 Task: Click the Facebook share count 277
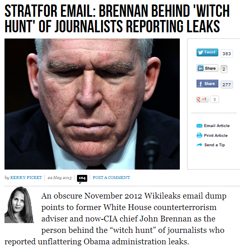[x=226, y=85]
